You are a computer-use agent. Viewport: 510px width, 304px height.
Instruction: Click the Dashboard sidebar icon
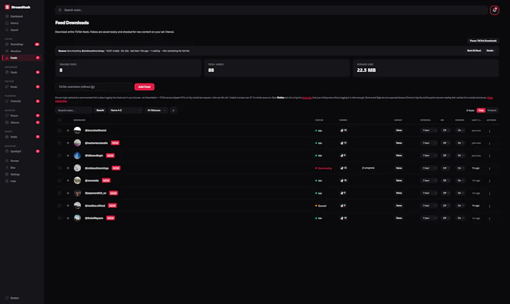coord(7,17)
